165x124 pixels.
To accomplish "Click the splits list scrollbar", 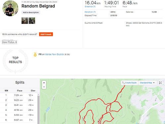I will [38, 109].
